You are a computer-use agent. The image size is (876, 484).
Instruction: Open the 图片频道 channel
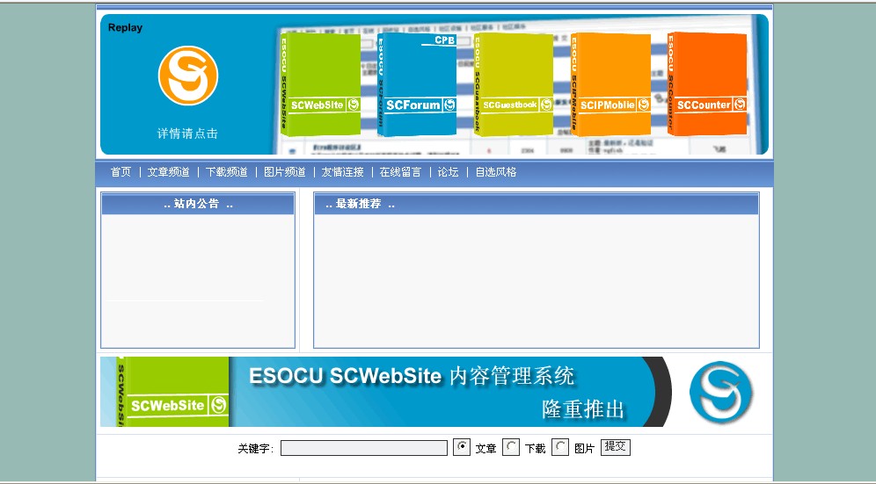(284, 172)
